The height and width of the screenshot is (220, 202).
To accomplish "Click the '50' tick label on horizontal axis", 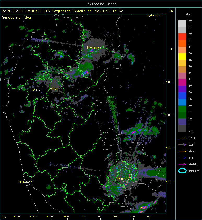I will tap(100, 217).
